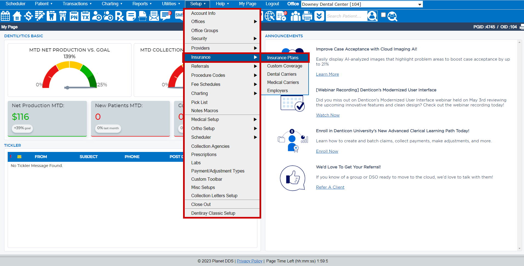Toggle the checkbox next to patient search
Viewport: 524px width, 266px height.
tap(383, 15)
